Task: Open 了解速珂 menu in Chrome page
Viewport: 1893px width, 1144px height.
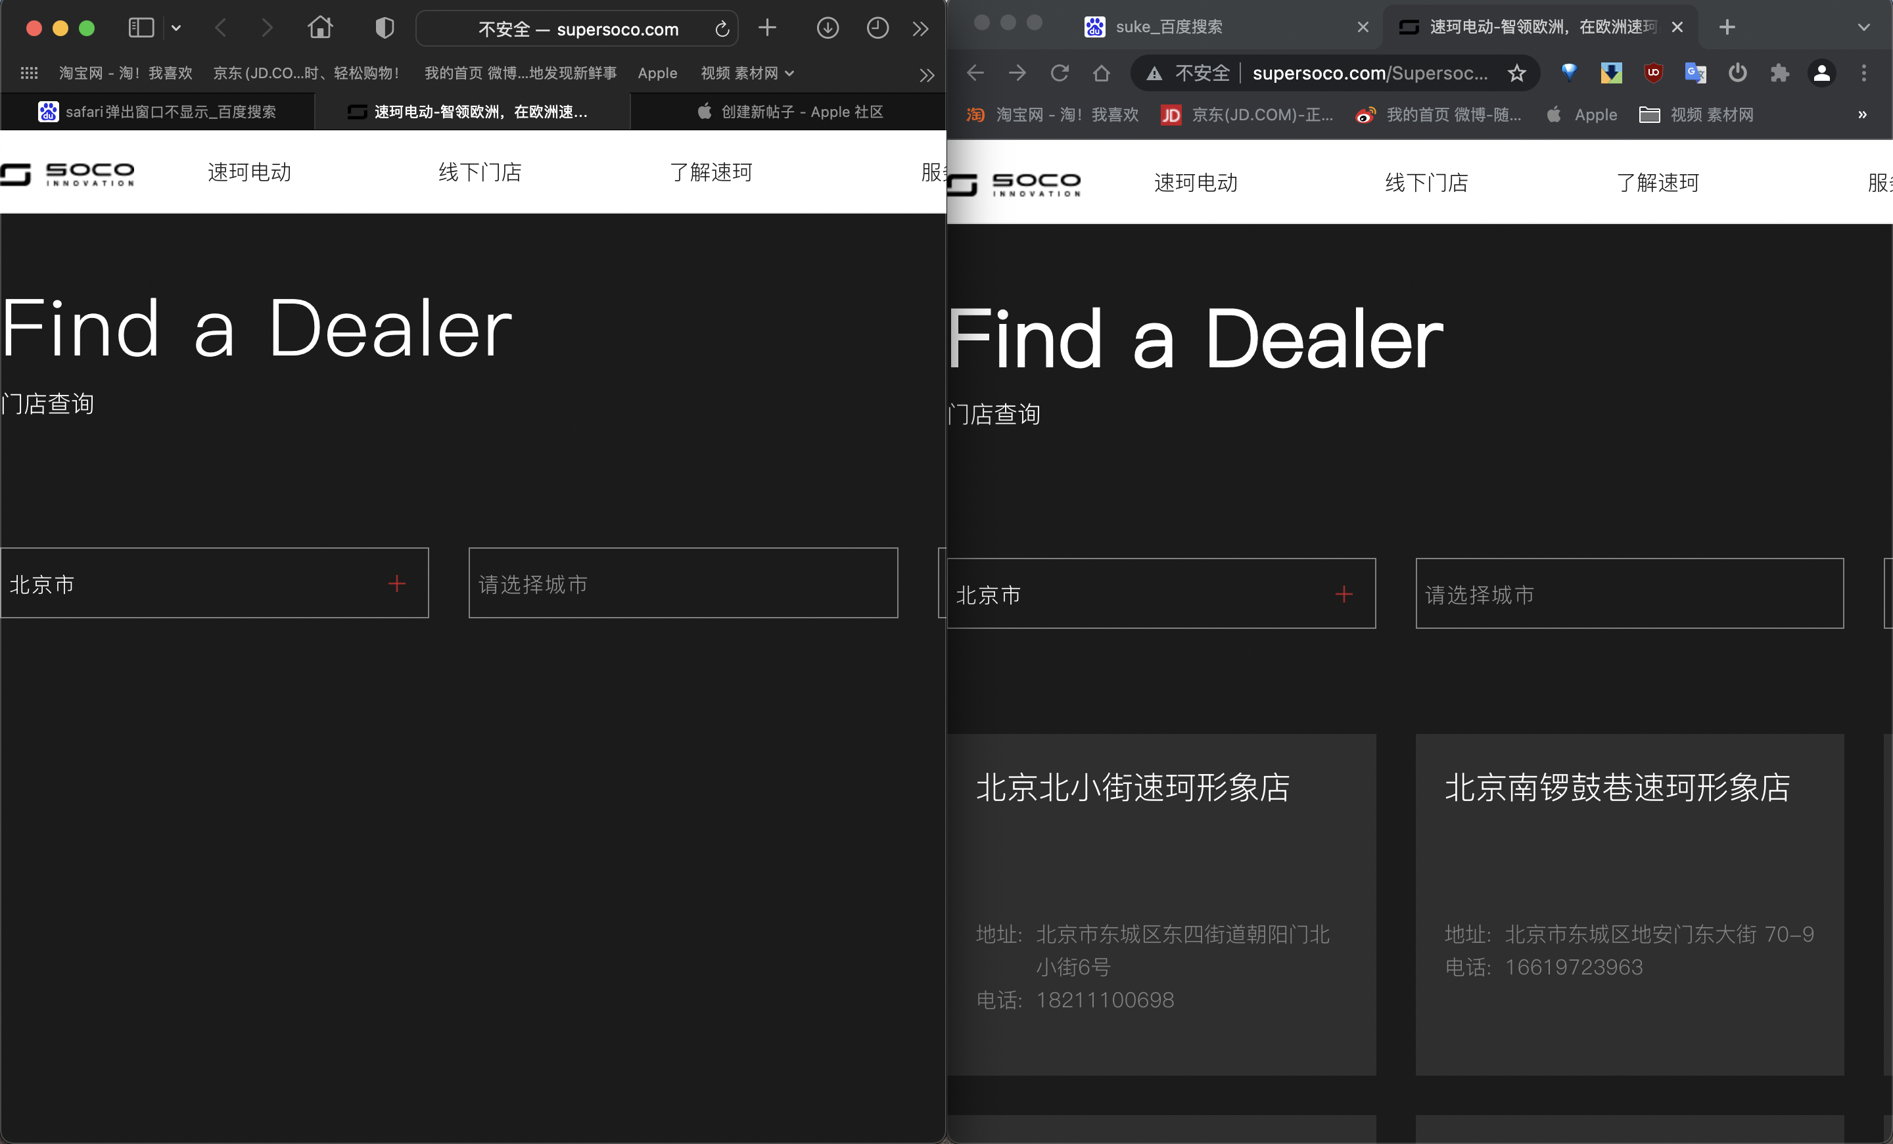Action: click(x=1658, y=183)
